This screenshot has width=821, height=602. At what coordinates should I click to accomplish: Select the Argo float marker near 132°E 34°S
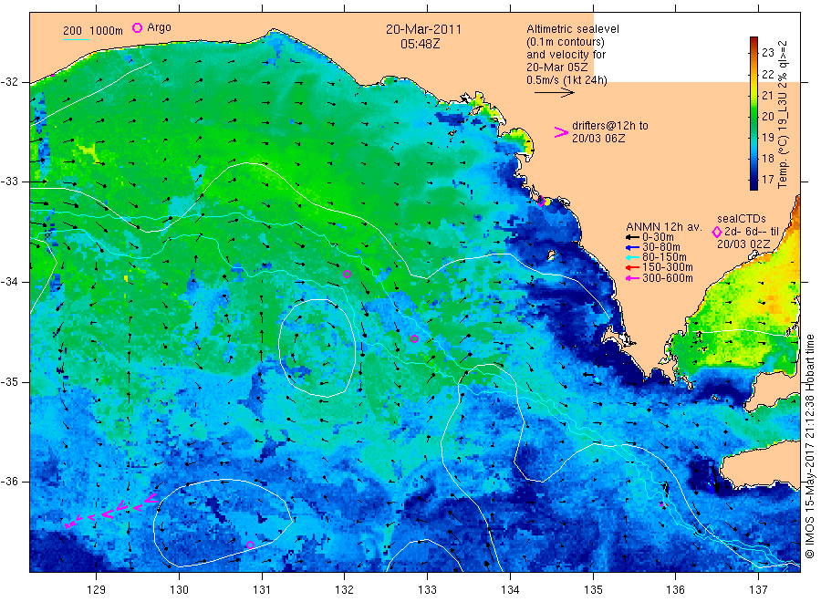347,274
